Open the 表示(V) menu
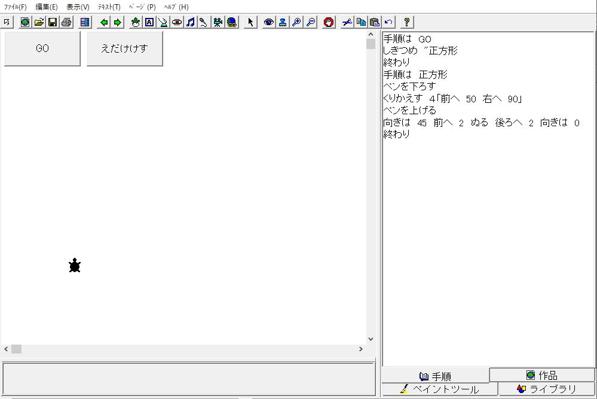Viewport: 597px width, 399px height. pyautogui.click(x=78, y=7)
